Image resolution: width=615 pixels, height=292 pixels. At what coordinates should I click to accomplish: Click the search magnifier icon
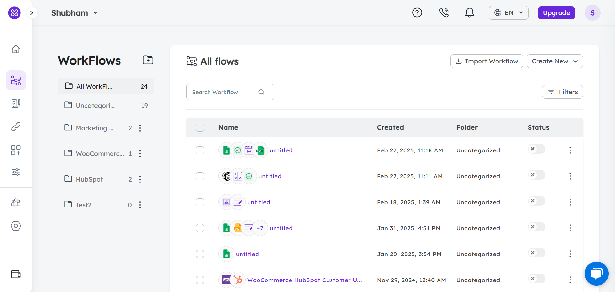261,92
